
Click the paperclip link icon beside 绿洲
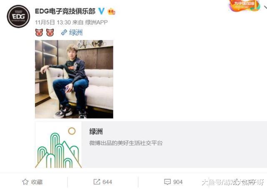tap(64, 32)
